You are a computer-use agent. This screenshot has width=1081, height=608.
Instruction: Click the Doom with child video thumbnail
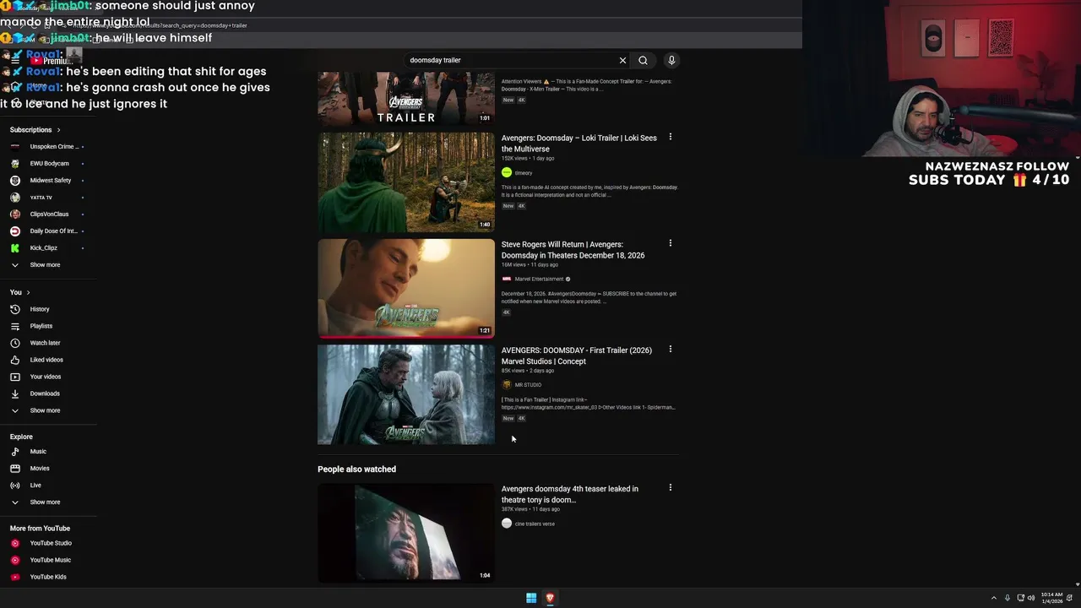tap(406, 394)
